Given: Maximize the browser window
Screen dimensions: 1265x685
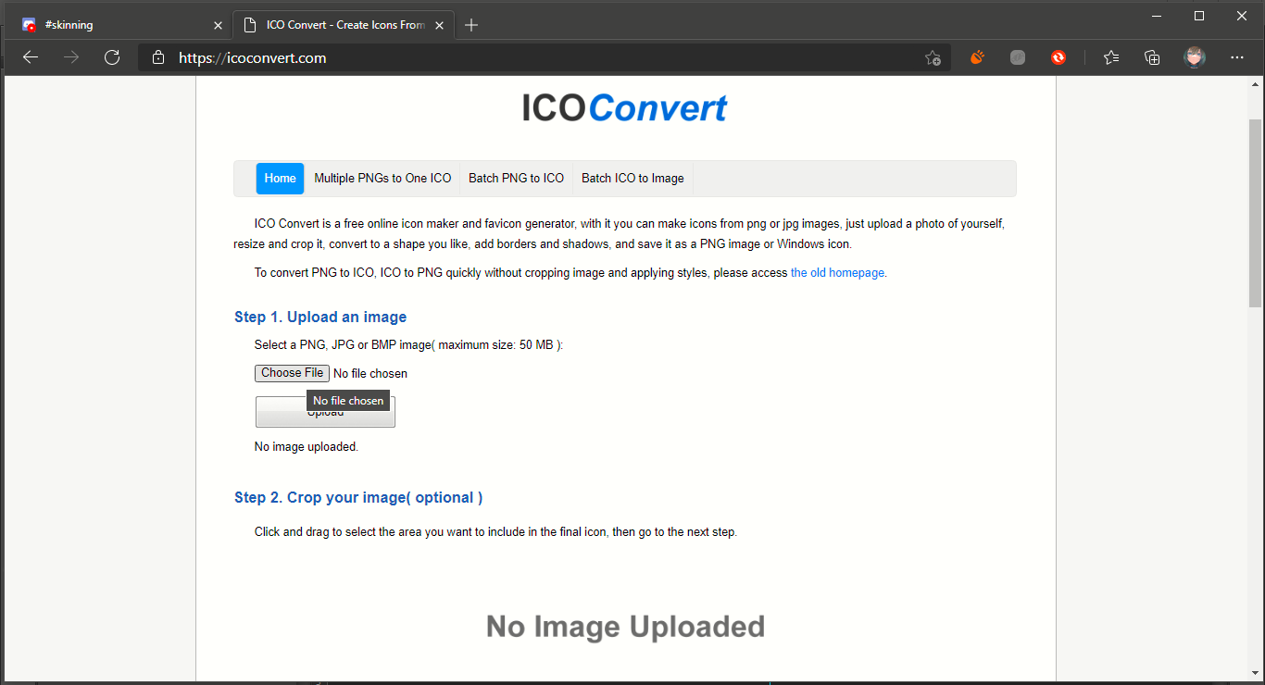Looking at the screenshot, I should pyautogui.click(x=1199, y=16).
